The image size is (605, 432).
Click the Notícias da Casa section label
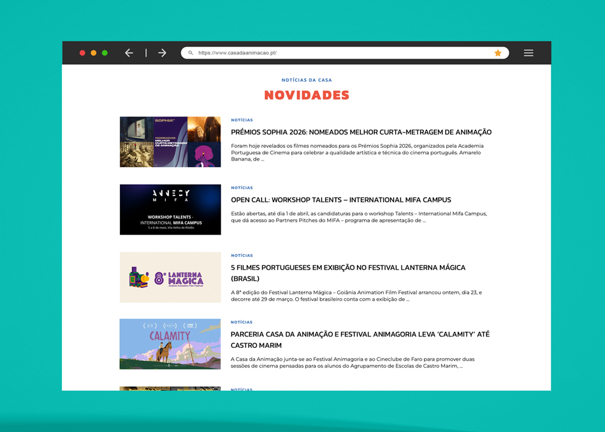coord(307,80)
